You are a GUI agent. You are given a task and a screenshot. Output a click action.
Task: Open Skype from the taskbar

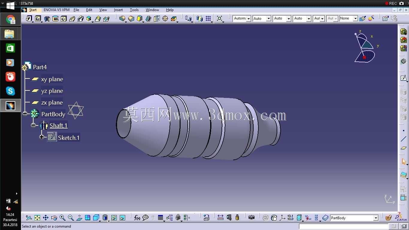click(10, 91)
